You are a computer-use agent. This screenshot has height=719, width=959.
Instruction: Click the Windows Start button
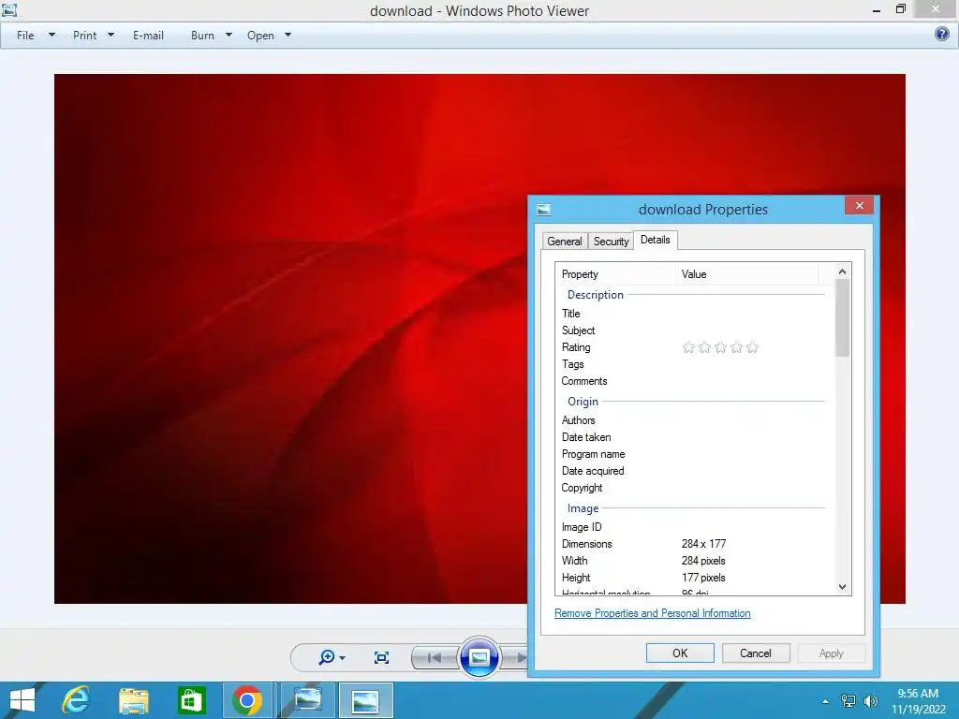coord(22,700)
